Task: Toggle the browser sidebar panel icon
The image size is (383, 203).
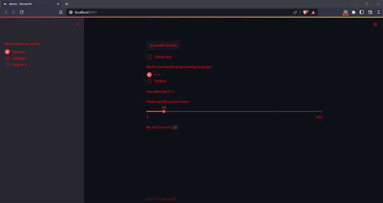Action: [x=362, y=12]
